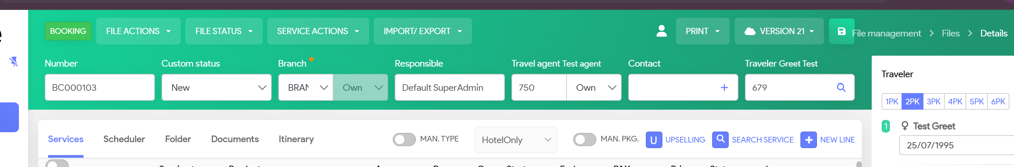Click the green BOOKING button
The width and height of the screenshot is (1014, 167).
(68, 31)
